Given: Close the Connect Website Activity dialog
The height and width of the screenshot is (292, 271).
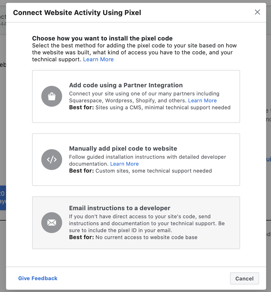Looking at the screenshot, I should tap(257, 12).
